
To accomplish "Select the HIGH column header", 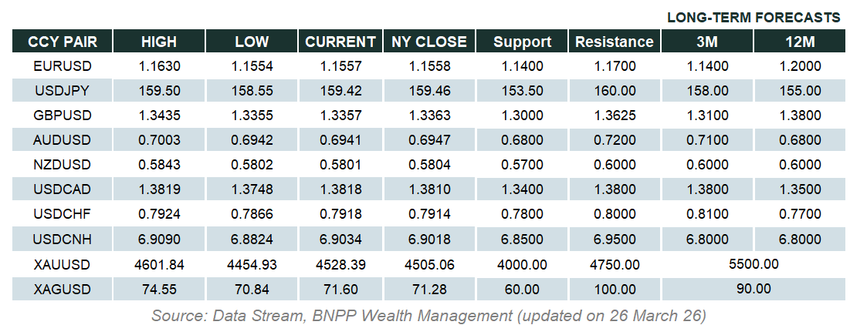I will click(159, 42).
